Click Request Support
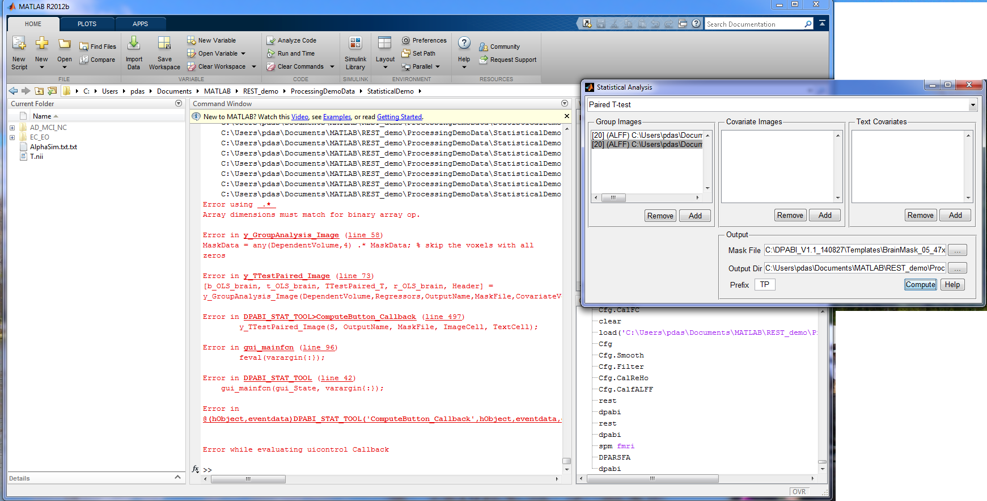Screen dimensions: 987x501 (508, 60)
